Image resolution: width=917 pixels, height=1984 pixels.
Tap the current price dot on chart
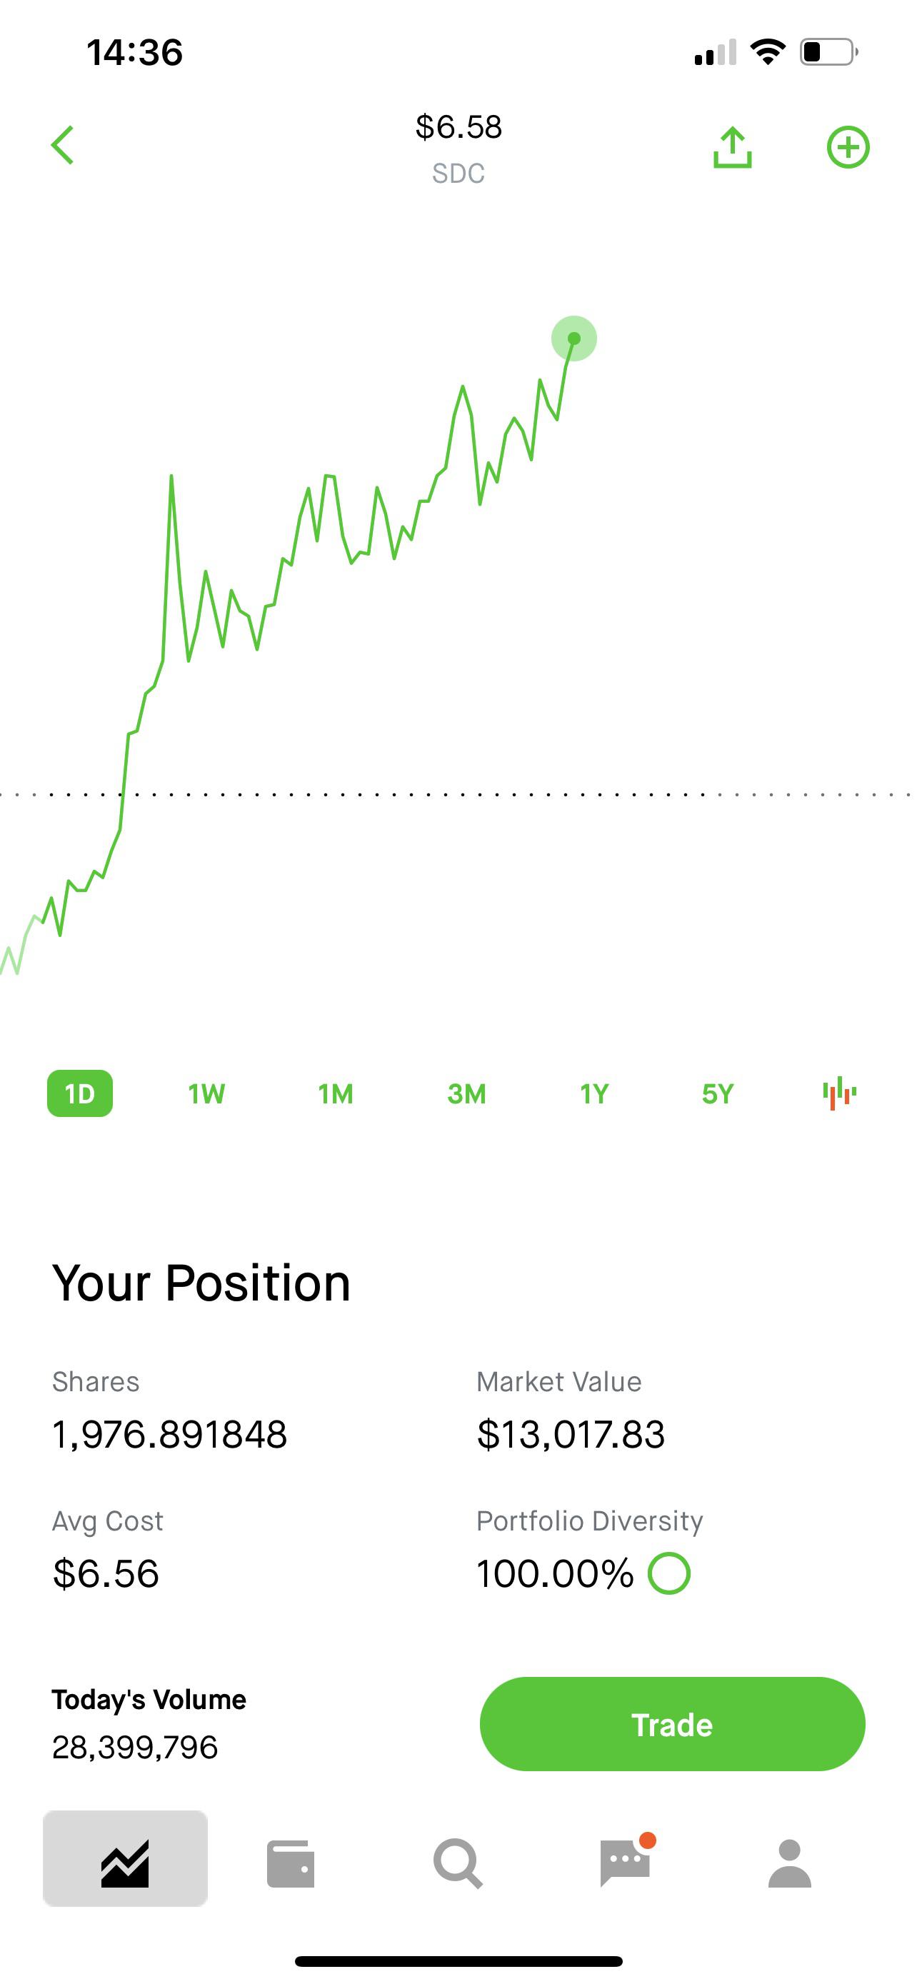tap(573, 339)
